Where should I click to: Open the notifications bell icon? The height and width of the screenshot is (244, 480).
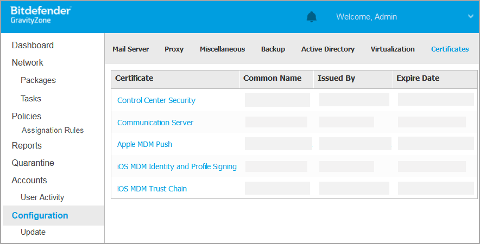point(311,17)
